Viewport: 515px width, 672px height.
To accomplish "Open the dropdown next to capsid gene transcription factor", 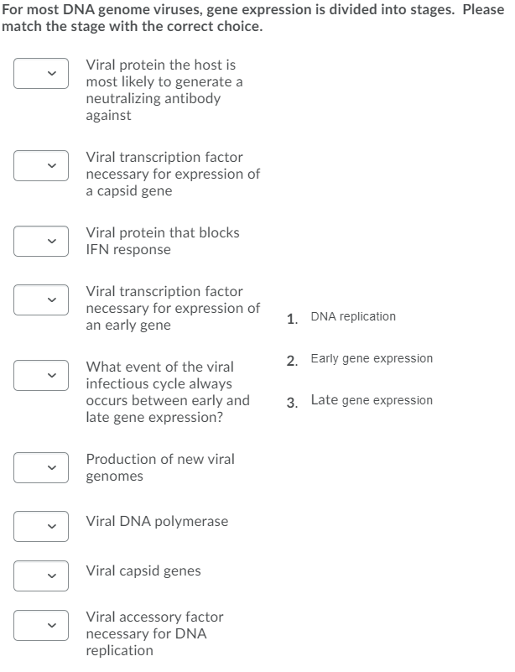I will [41, 165].
